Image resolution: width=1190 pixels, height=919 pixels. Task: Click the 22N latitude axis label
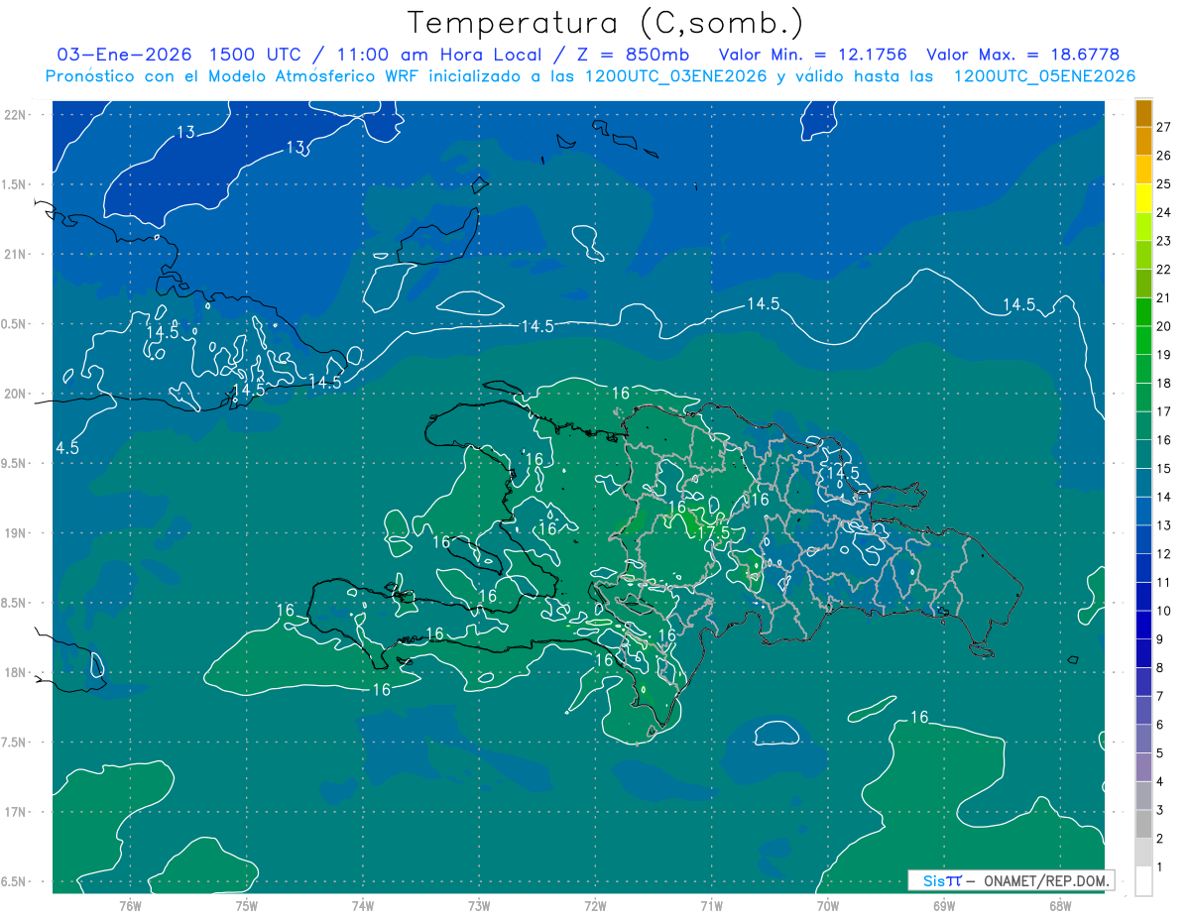click(x=16, y=115)
